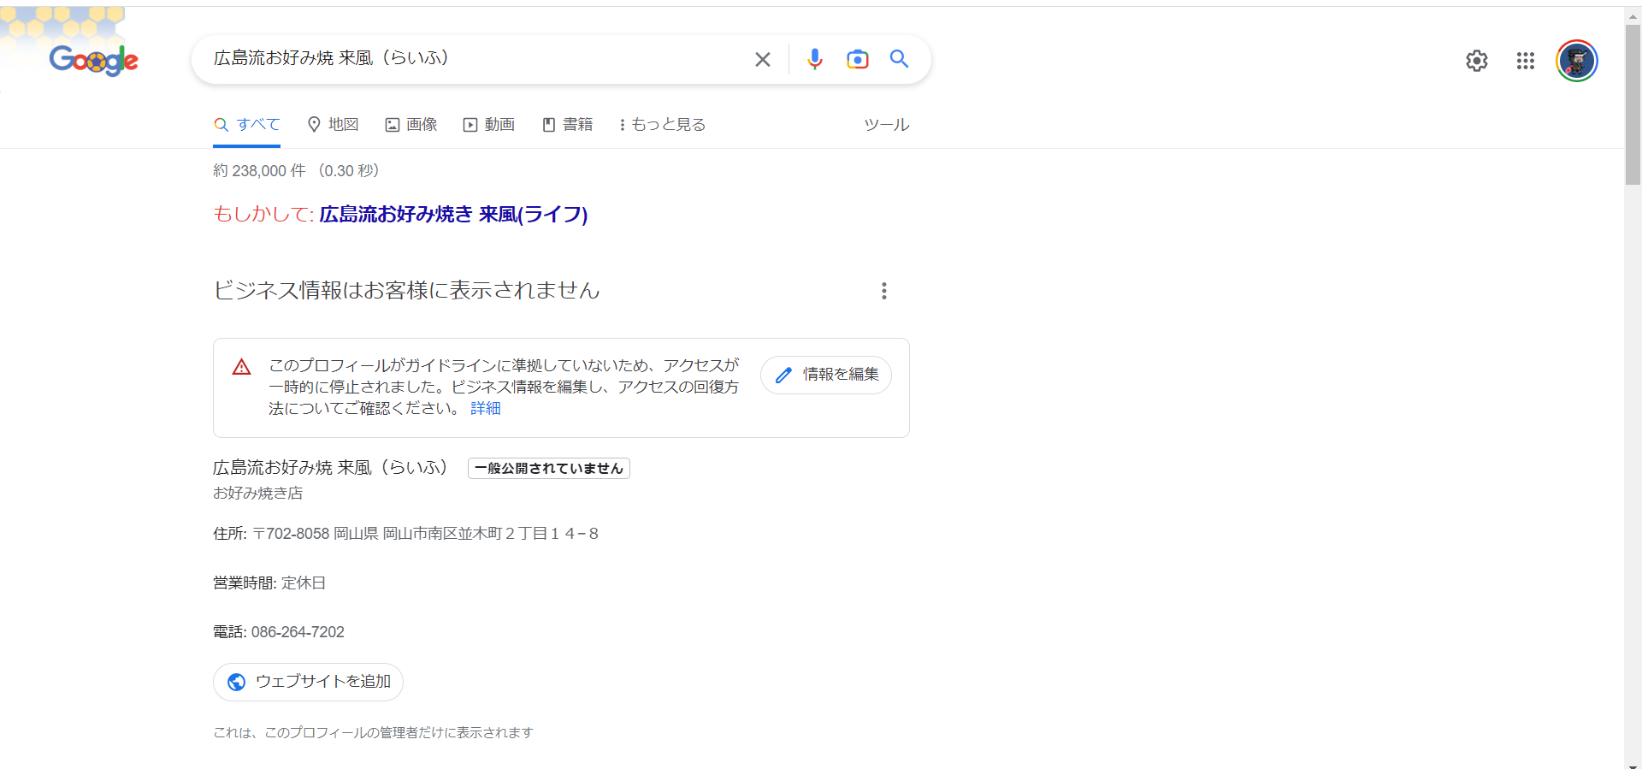Click the ウェブサイトを追加 button

click(x=308, y=682)
